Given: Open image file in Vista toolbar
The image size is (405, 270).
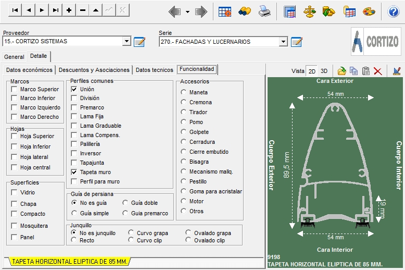Looking at the screenshot, I should click(341, 71).
